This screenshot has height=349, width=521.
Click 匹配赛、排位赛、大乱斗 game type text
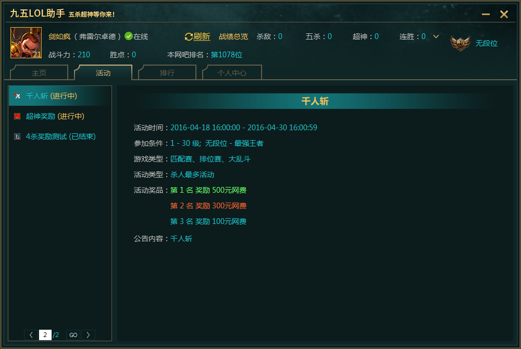210,159
